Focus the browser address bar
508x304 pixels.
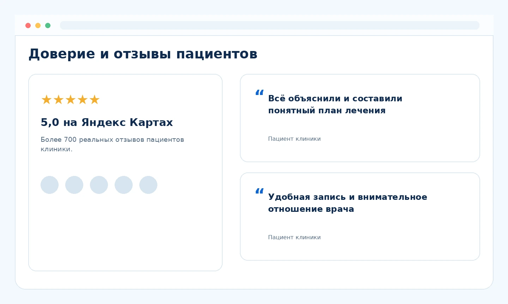(x=270, y=25)
